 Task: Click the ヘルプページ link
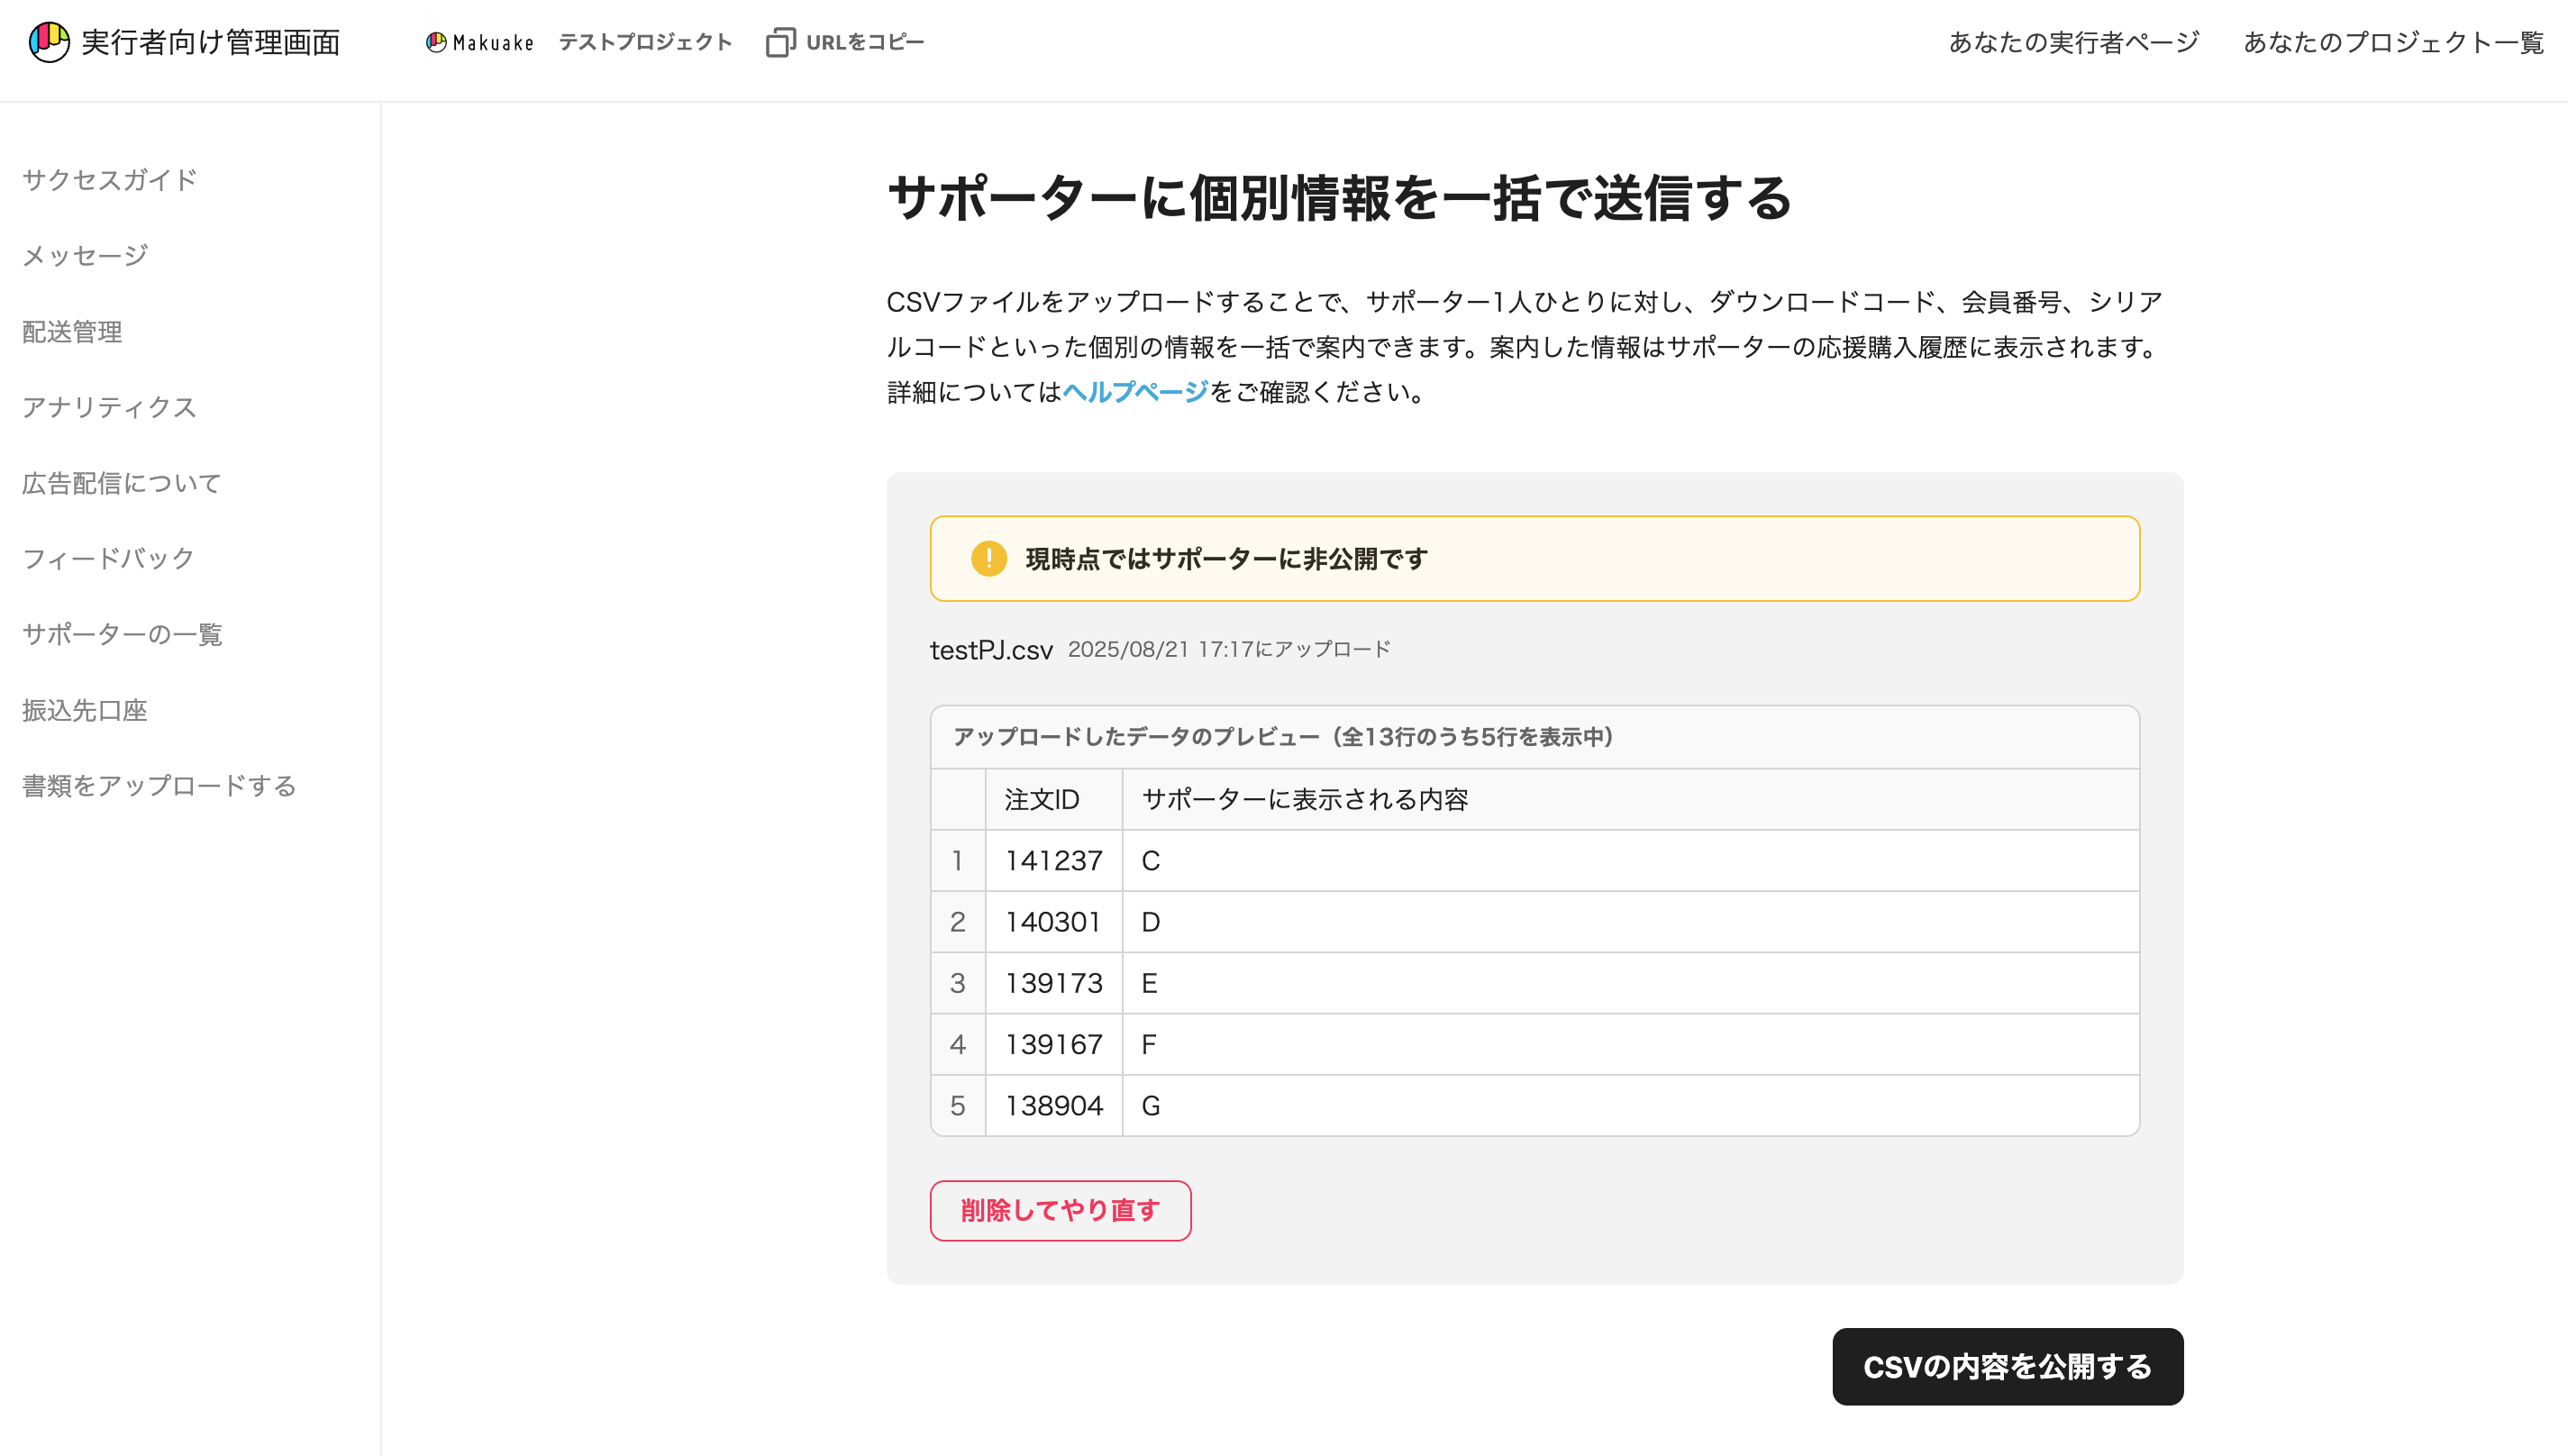click(x=1135, y=392)
